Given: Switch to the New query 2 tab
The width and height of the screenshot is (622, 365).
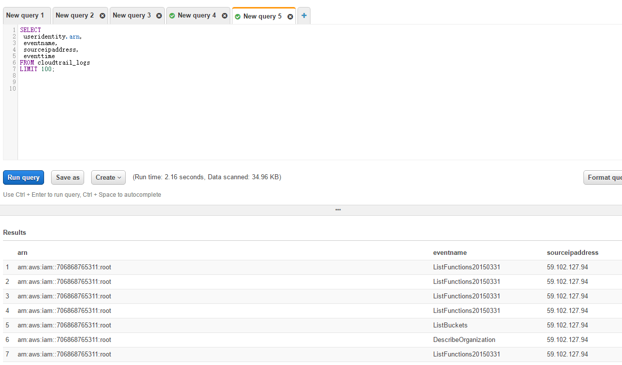Looking at the screenshot, I should coord(75,16).
